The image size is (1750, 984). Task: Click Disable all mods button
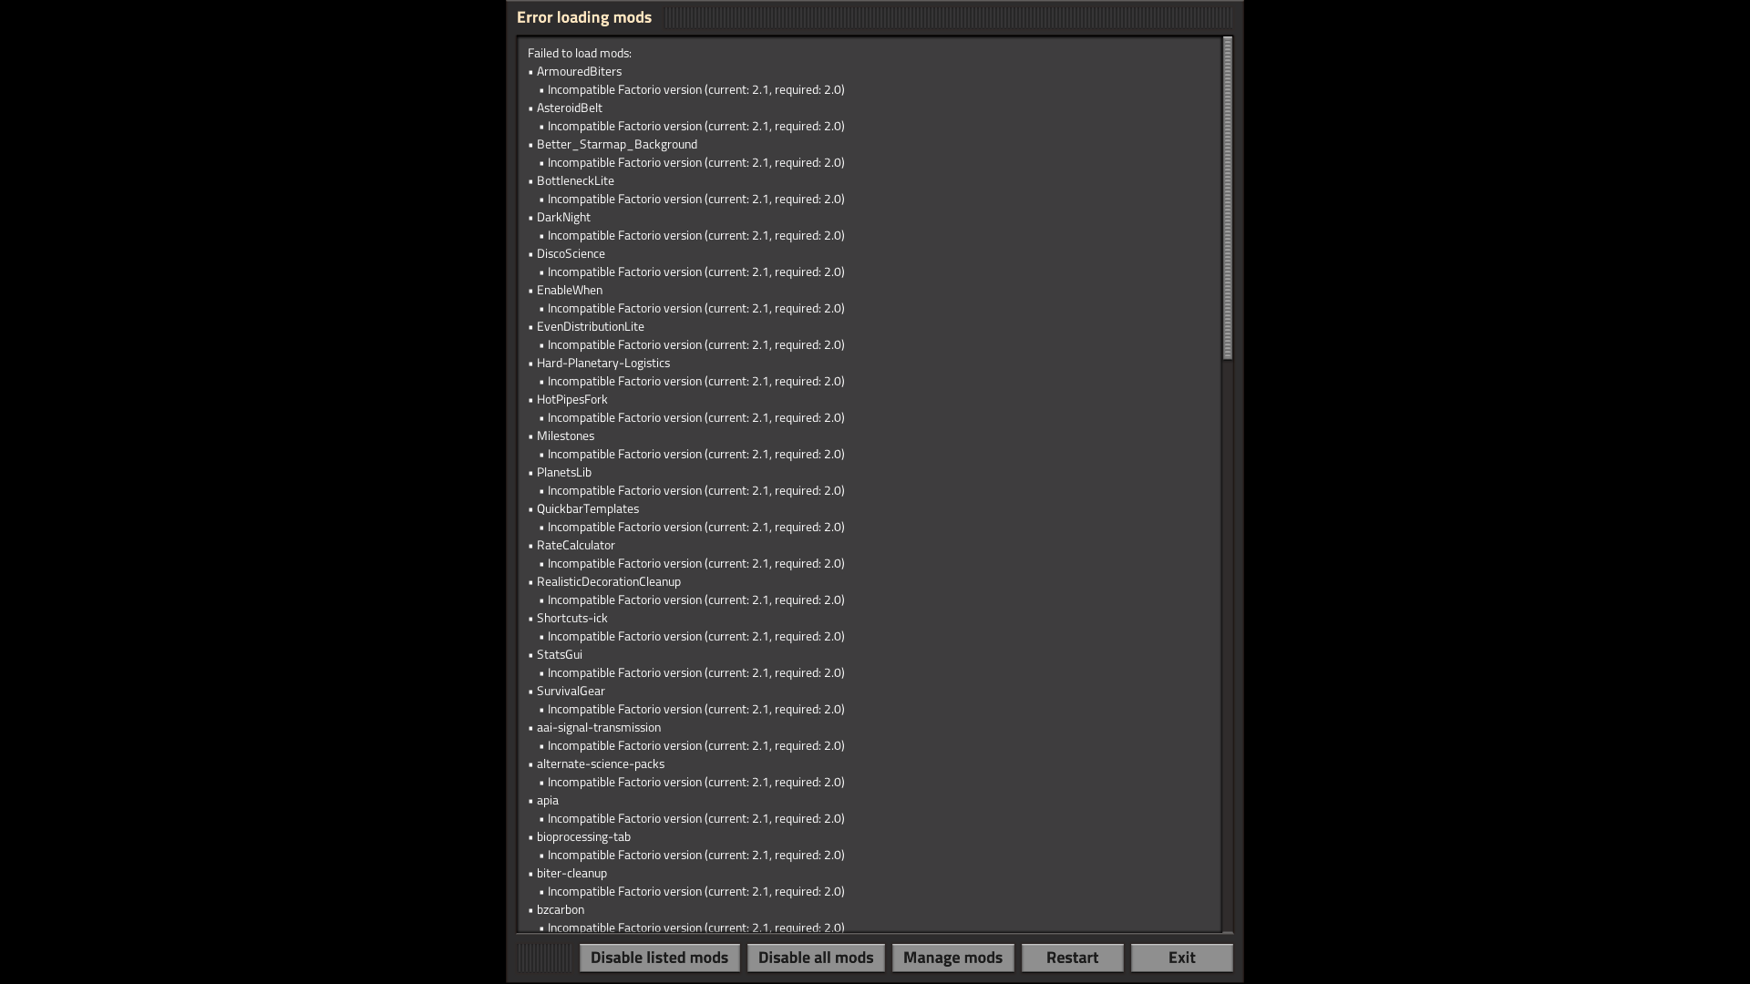coord(816,958)
